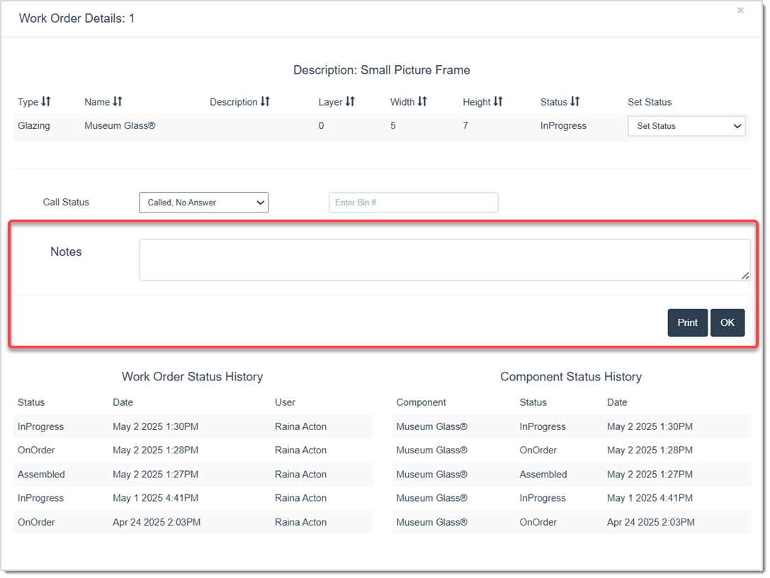
Task: Click into the Notes text area
Action: click(445, 259)
